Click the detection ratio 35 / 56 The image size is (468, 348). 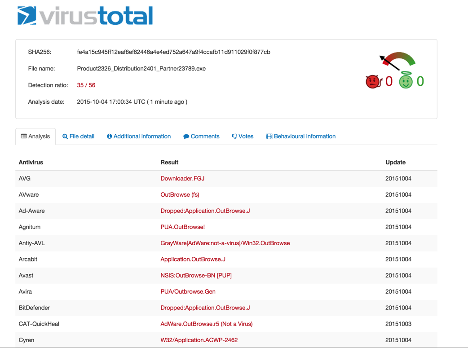(86, 85)
